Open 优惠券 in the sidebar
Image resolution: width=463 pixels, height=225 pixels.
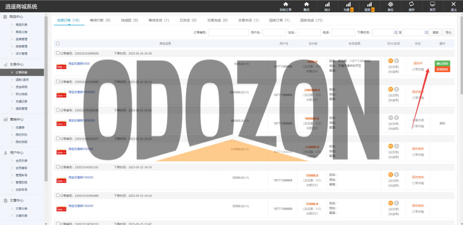20,127
